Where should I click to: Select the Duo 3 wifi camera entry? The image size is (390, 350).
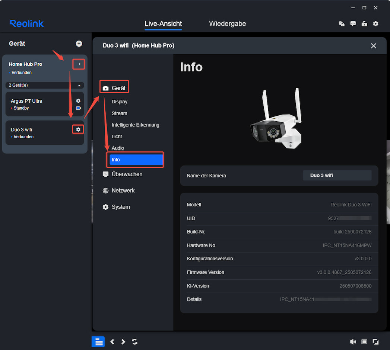coord(45,133)
